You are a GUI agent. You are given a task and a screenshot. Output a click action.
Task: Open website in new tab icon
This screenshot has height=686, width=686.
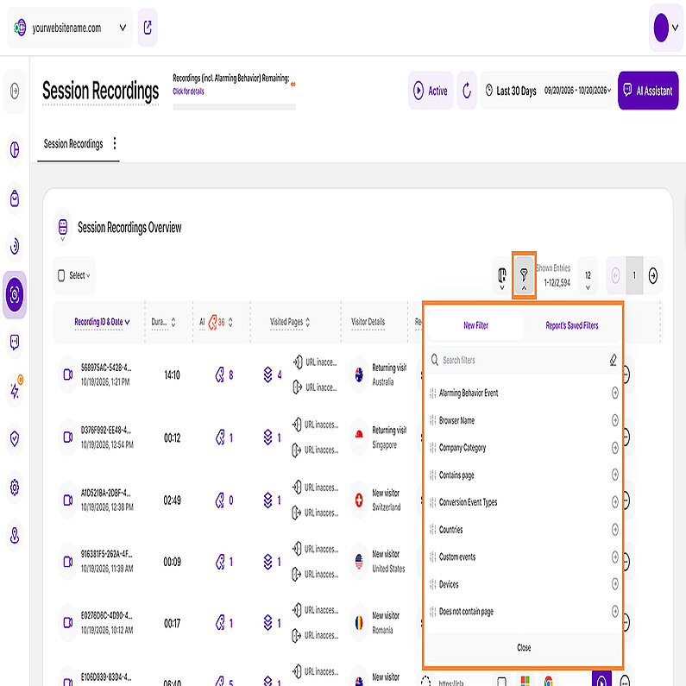tap(148, 28)
